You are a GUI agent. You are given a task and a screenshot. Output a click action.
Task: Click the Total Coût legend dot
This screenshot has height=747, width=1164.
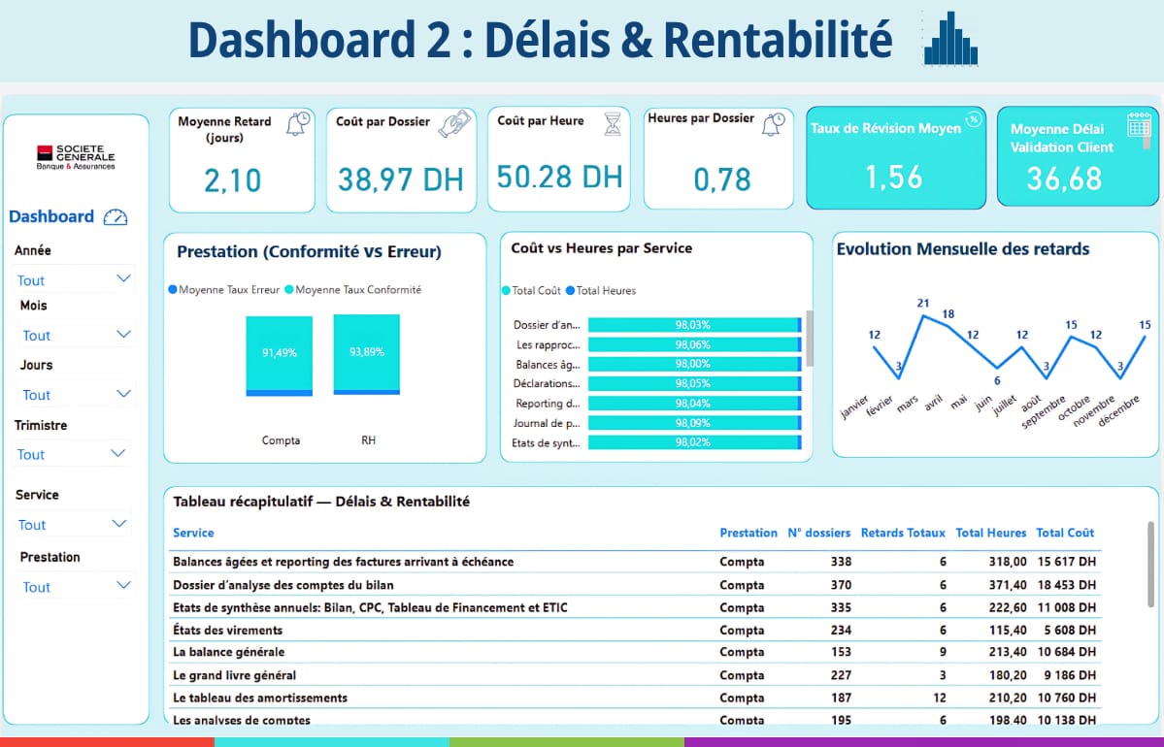point(507,291)
